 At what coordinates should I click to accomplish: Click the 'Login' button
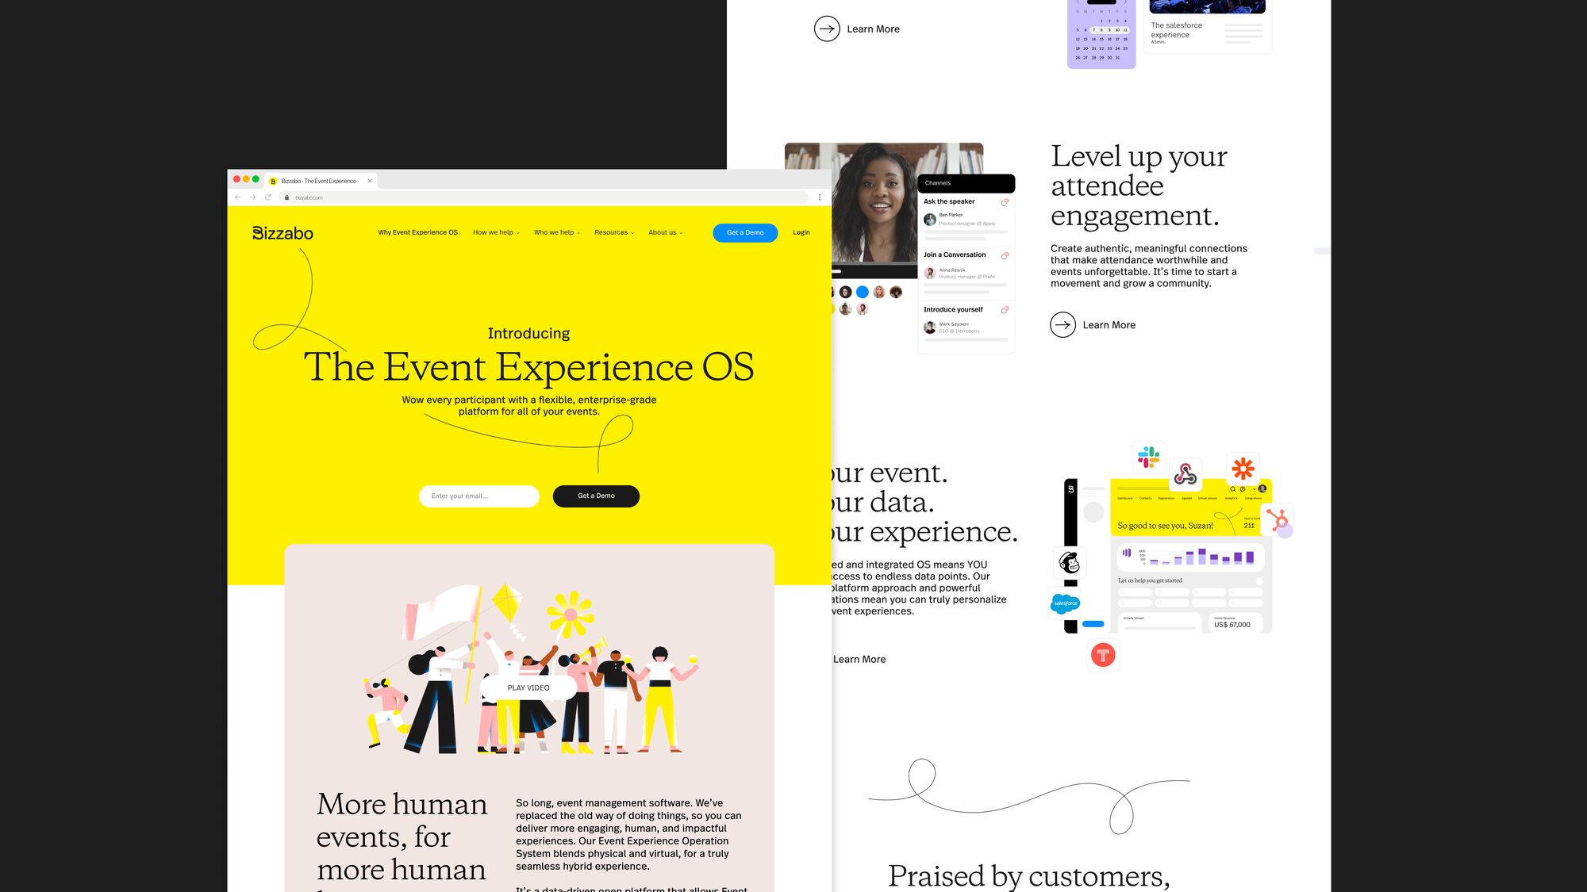point(801,232)
